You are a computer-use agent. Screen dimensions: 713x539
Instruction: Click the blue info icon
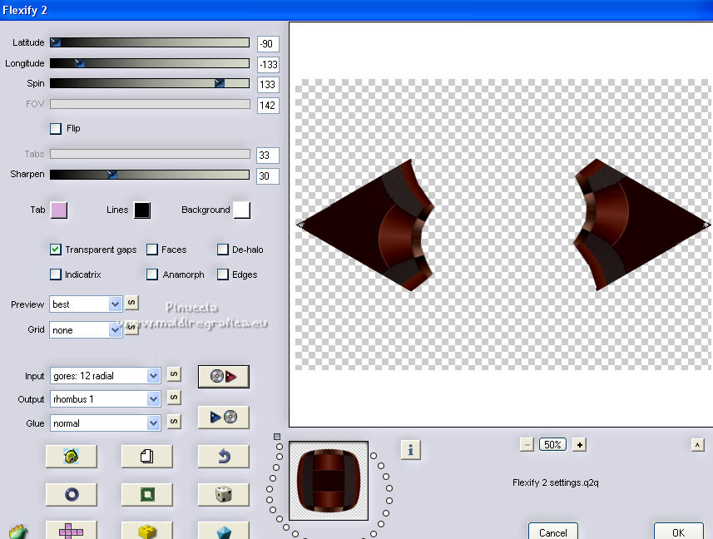click(411, 450)
